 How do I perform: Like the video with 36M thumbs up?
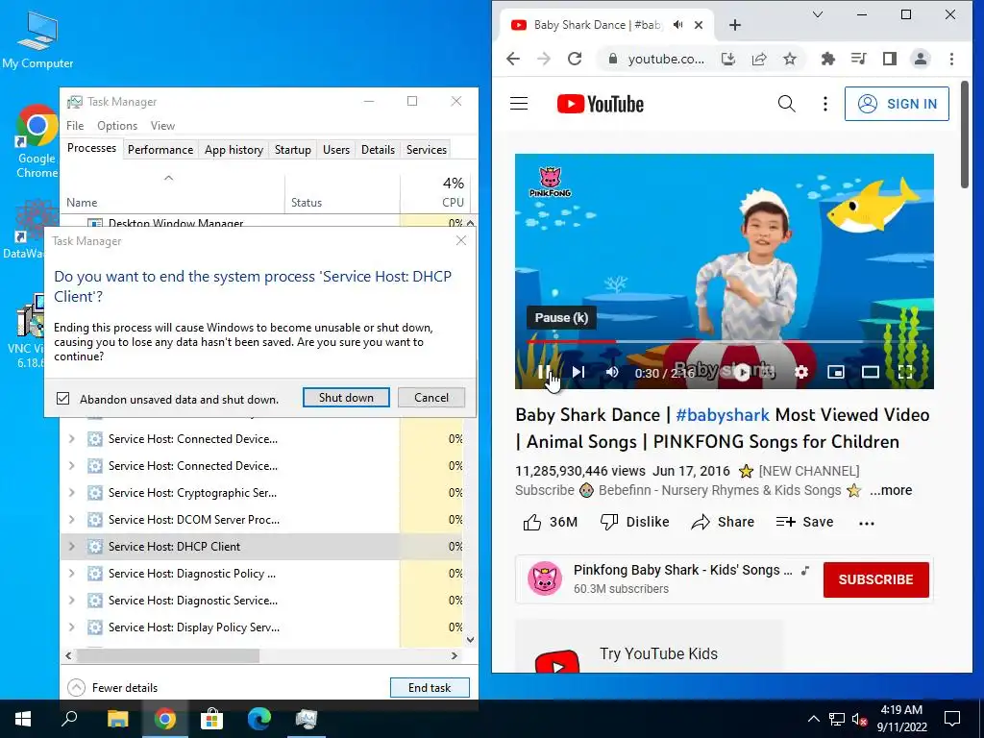[x=551, y=522]
